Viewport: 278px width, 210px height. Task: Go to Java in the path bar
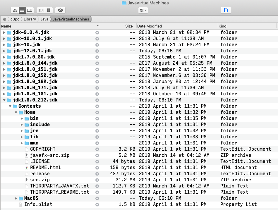tap(44, 19)
